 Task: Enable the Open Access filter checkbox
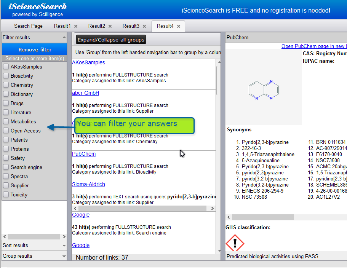point(6,131)
